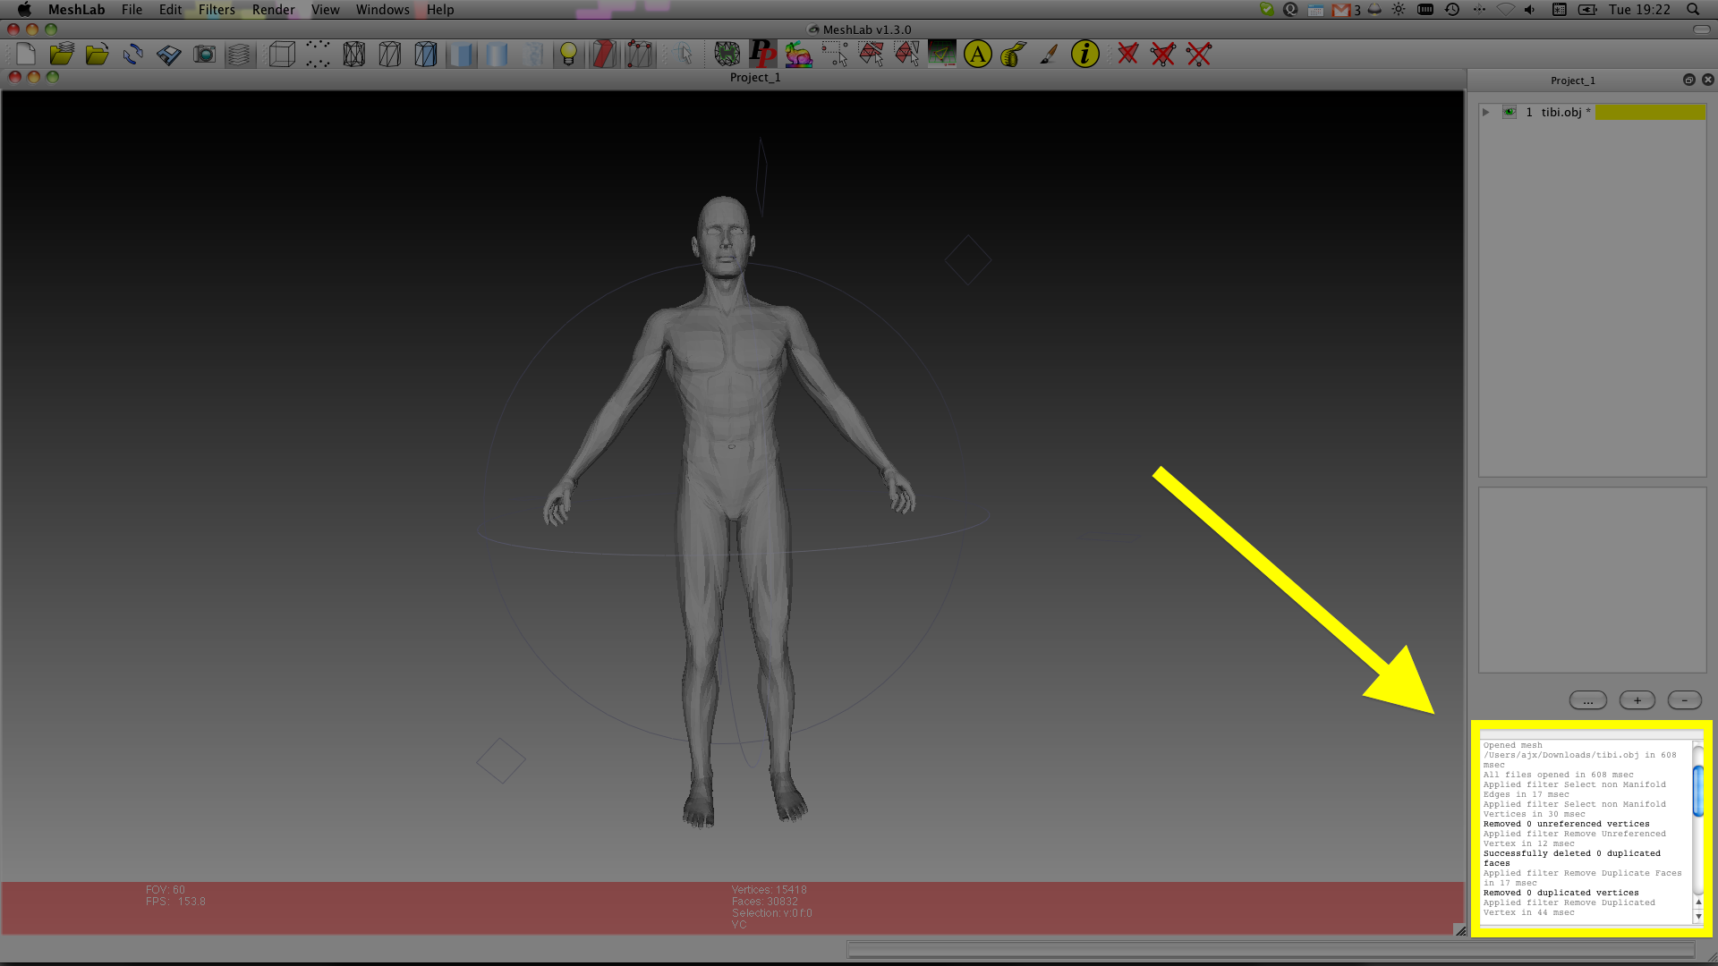
Task: Click the paintbrush tool icon
Action: (x=1049, y=55)
